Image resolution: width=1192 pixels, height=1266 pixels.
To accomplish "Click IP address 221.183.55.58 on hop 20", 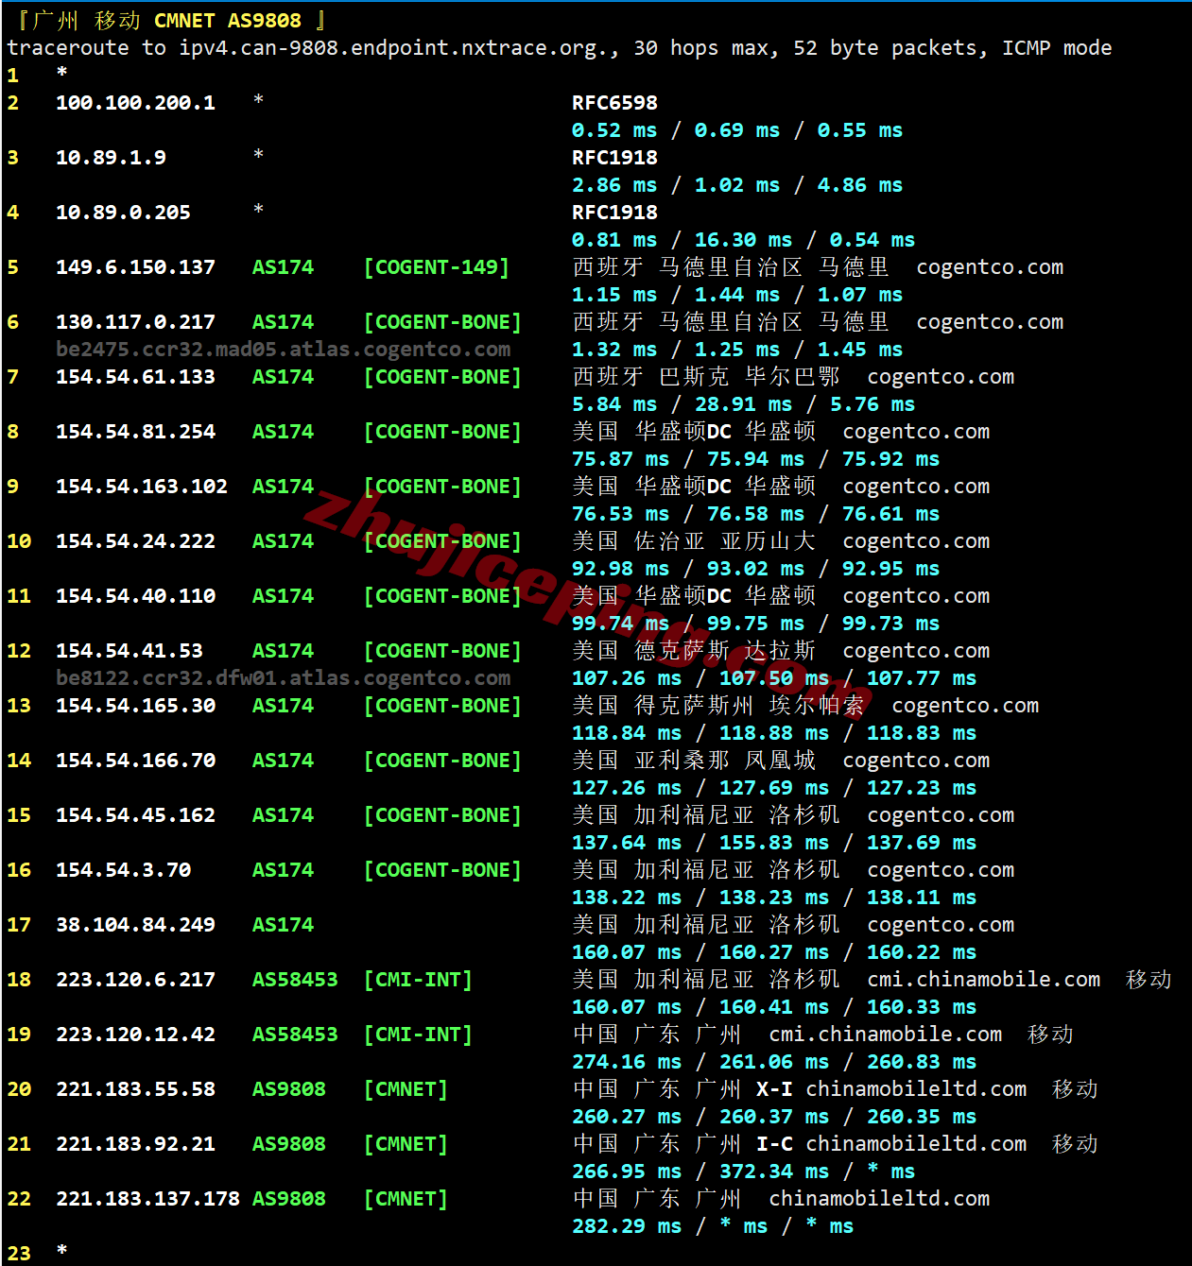I will pyautogui.click(x=135, y=1089).
